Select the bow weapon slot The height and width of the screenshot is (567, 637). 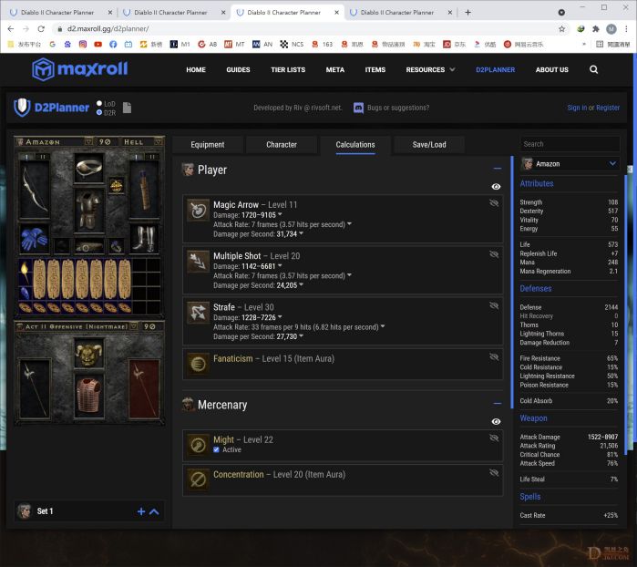35,189
